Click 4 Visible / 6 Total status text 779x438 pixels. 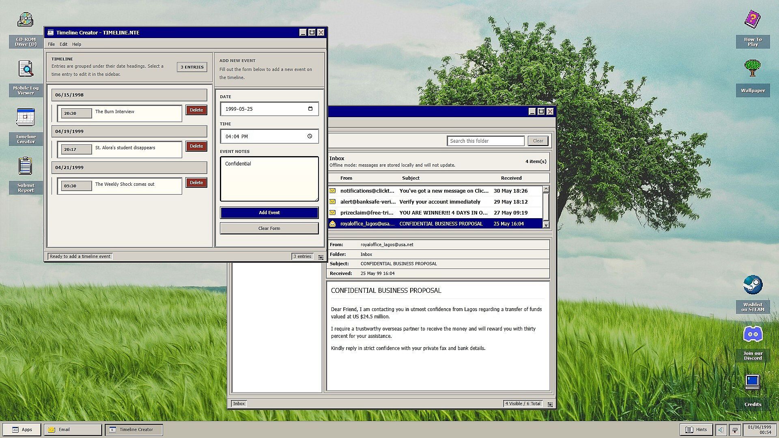coord(523,404)
